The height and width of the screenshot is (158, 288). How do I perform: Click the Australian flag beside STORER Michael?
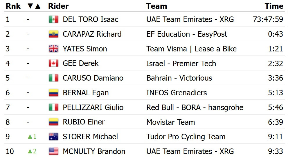pos(53,137)
